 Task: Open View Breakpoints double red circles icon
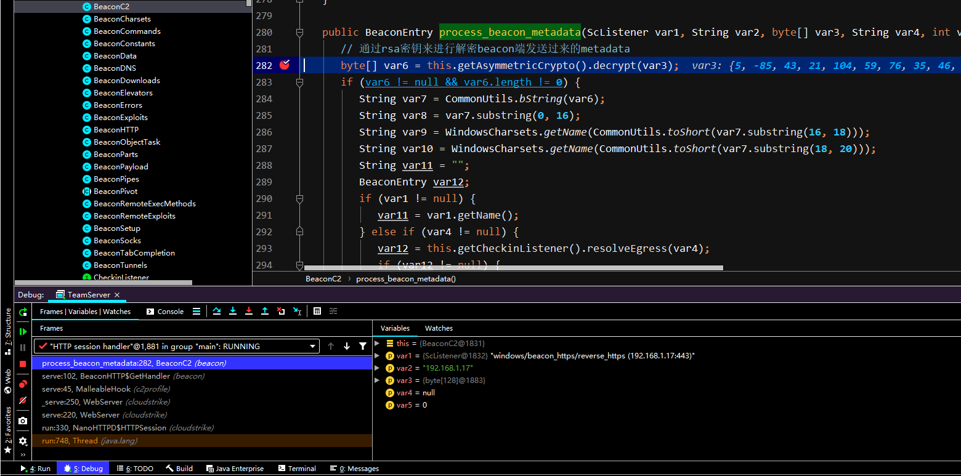click(23, 384)
